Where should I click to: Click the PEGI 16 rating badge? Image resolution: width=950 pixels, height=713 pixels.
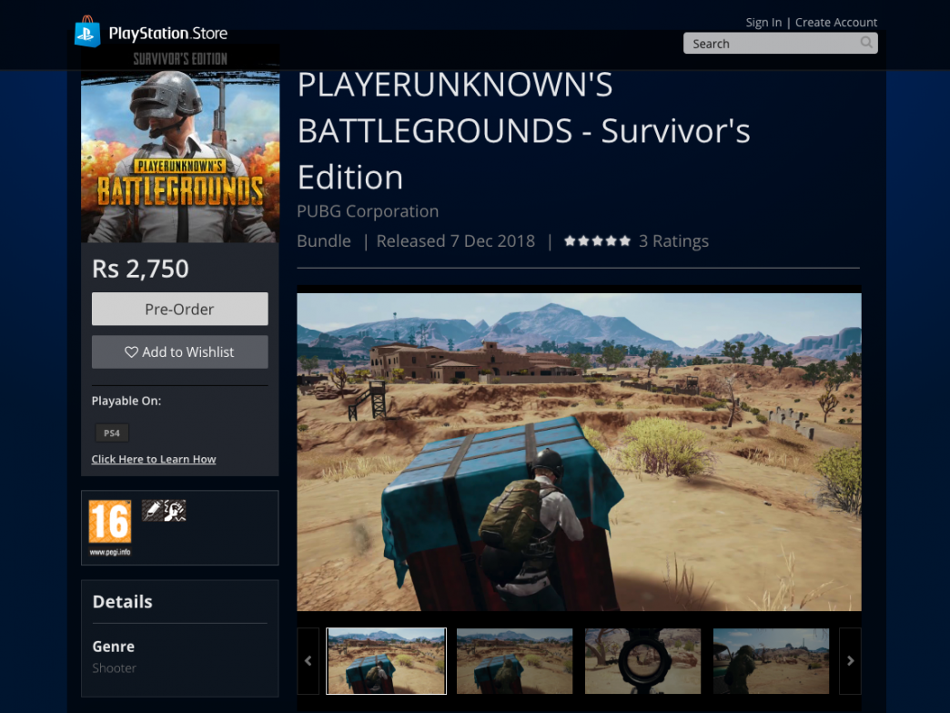click(109, 527)
